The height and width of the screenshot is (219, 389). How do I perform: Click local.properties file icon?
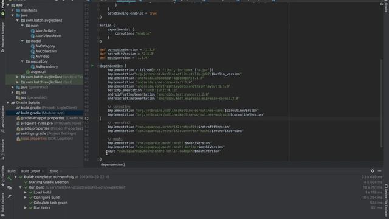(x=18, y=139)
